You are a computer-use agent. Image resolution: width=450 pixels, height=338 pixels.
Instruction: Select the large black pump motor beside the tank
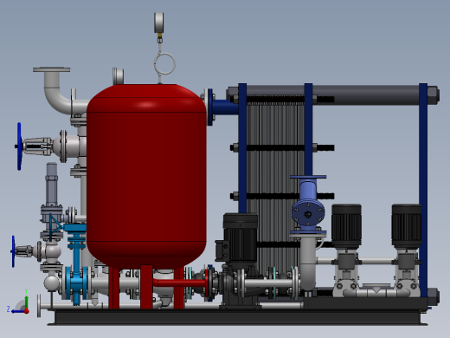tap(241, 238)
